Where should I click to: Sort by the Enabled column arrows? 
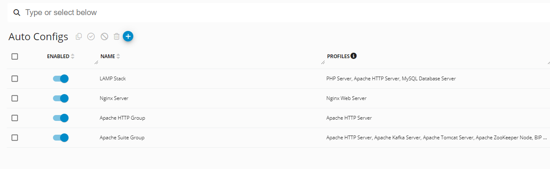[x=73, y=56]
